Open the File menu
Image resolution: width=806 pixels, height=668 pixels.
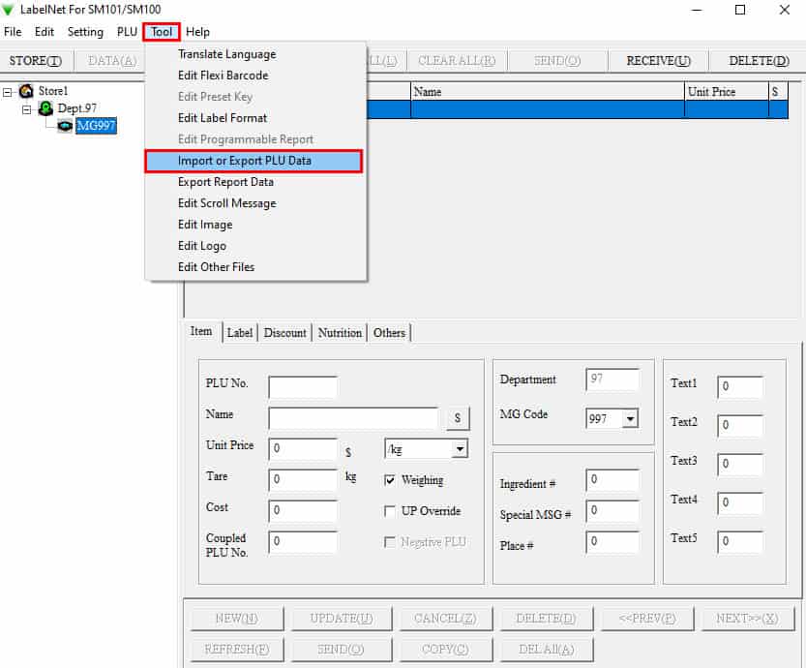[x=13, y=32]
